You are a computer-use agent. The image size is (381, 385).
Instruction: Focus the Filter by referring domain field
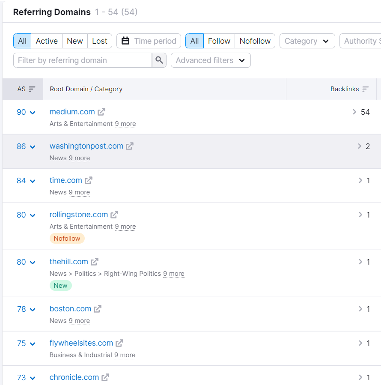coord(83,60)
